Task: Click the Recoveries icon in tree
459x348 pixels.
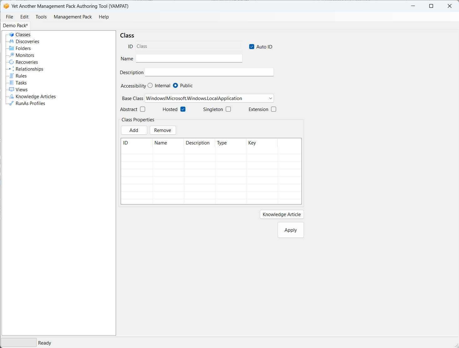Action: pos(12,62)
